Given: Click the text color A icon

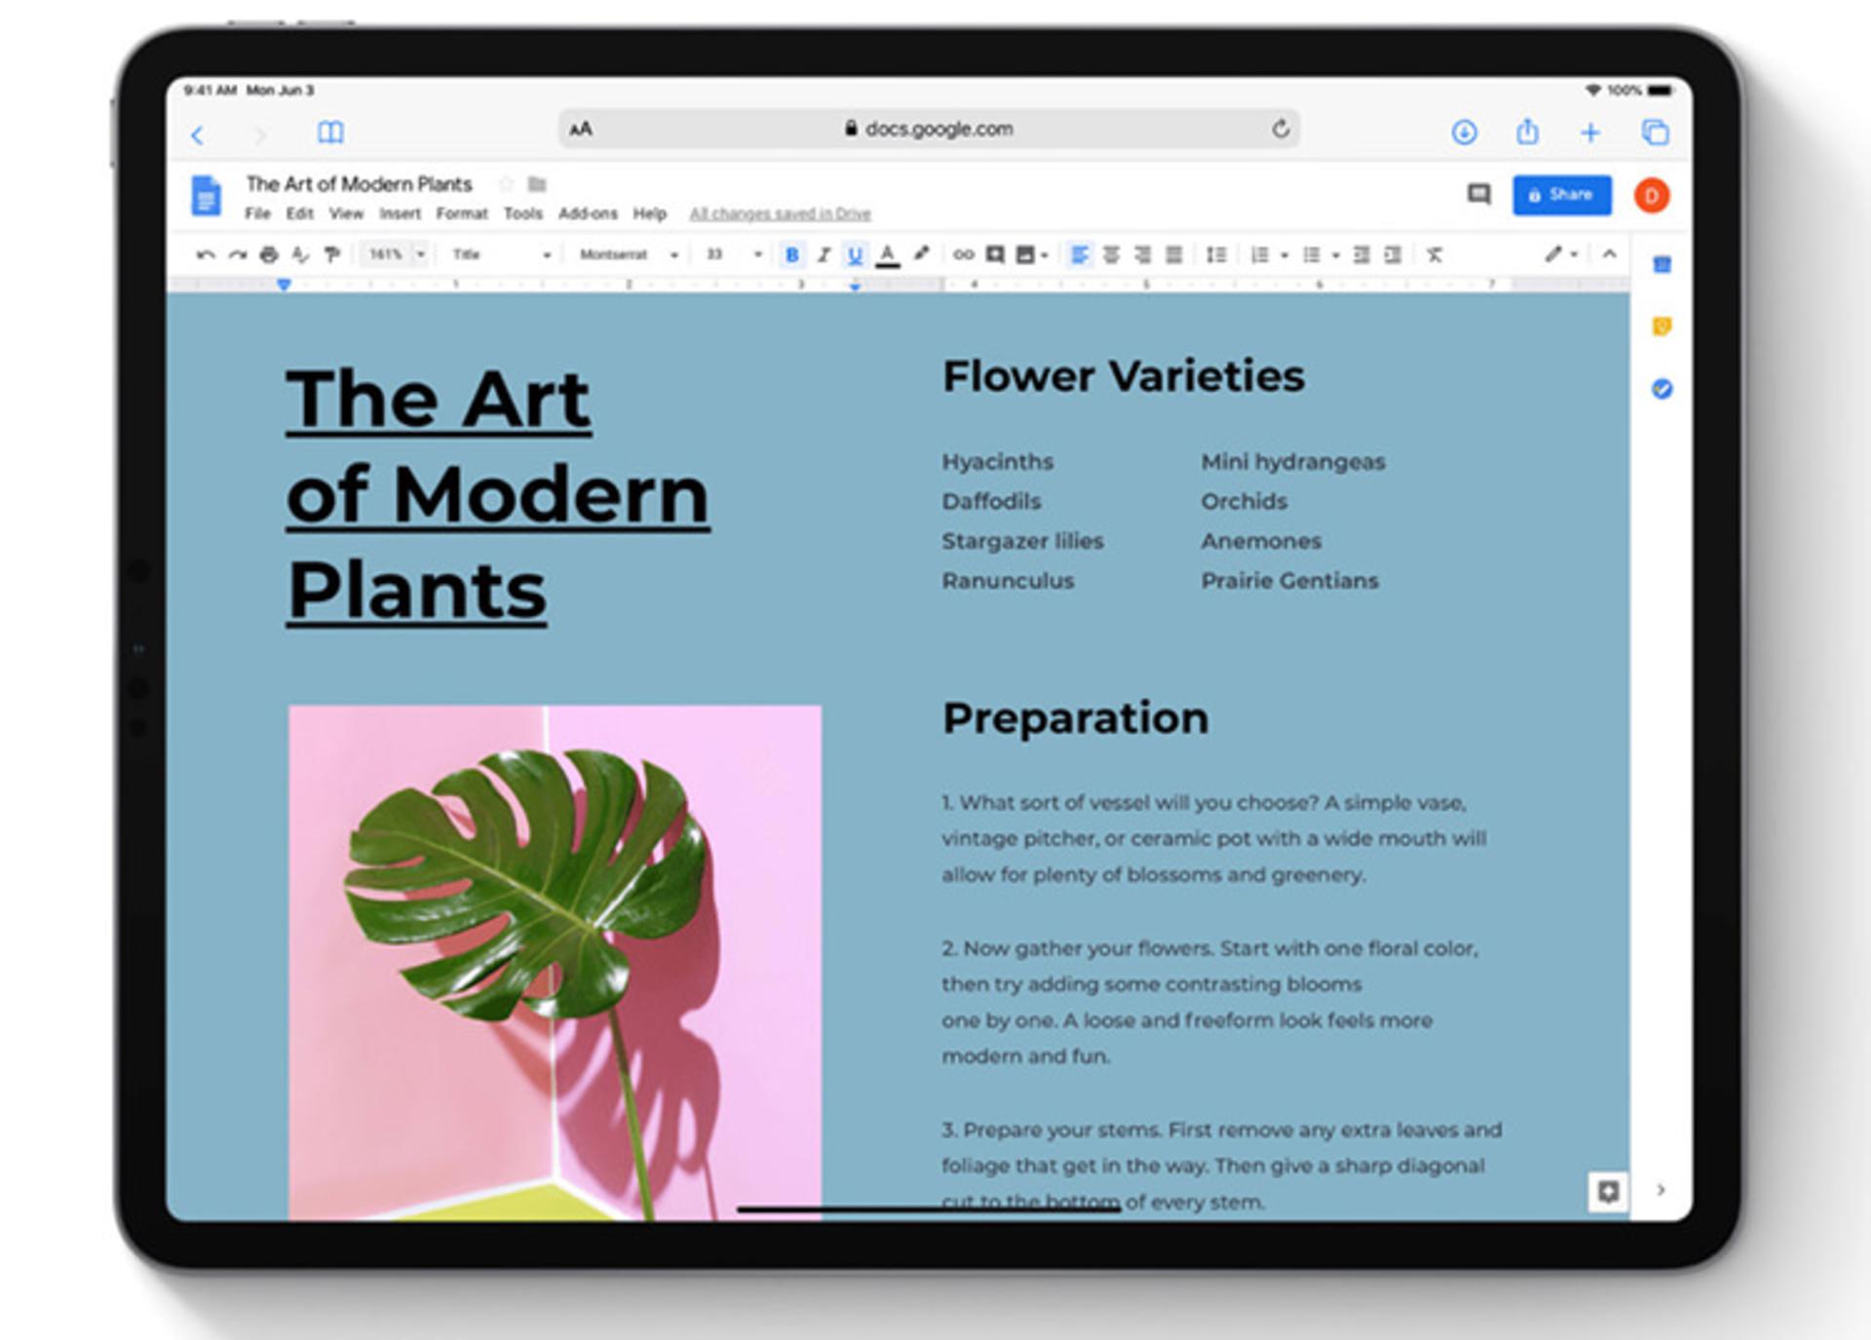Looking at the screenshot, I should tap(887, 255).
